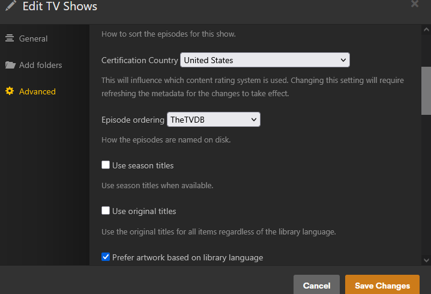
Task: Click the "Use season titles" label text
Action: coord(143,165)
